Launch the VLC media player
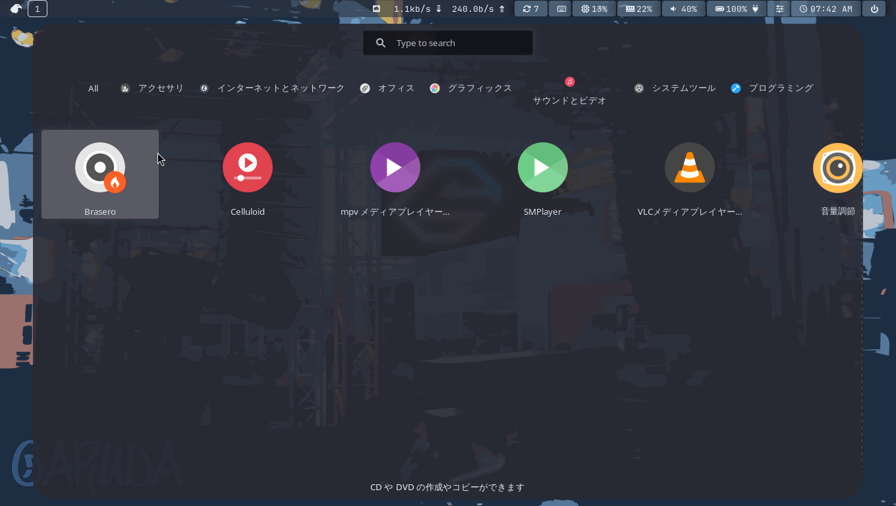Viewport: 896px width, 506px height. click(x=690, y=174)
